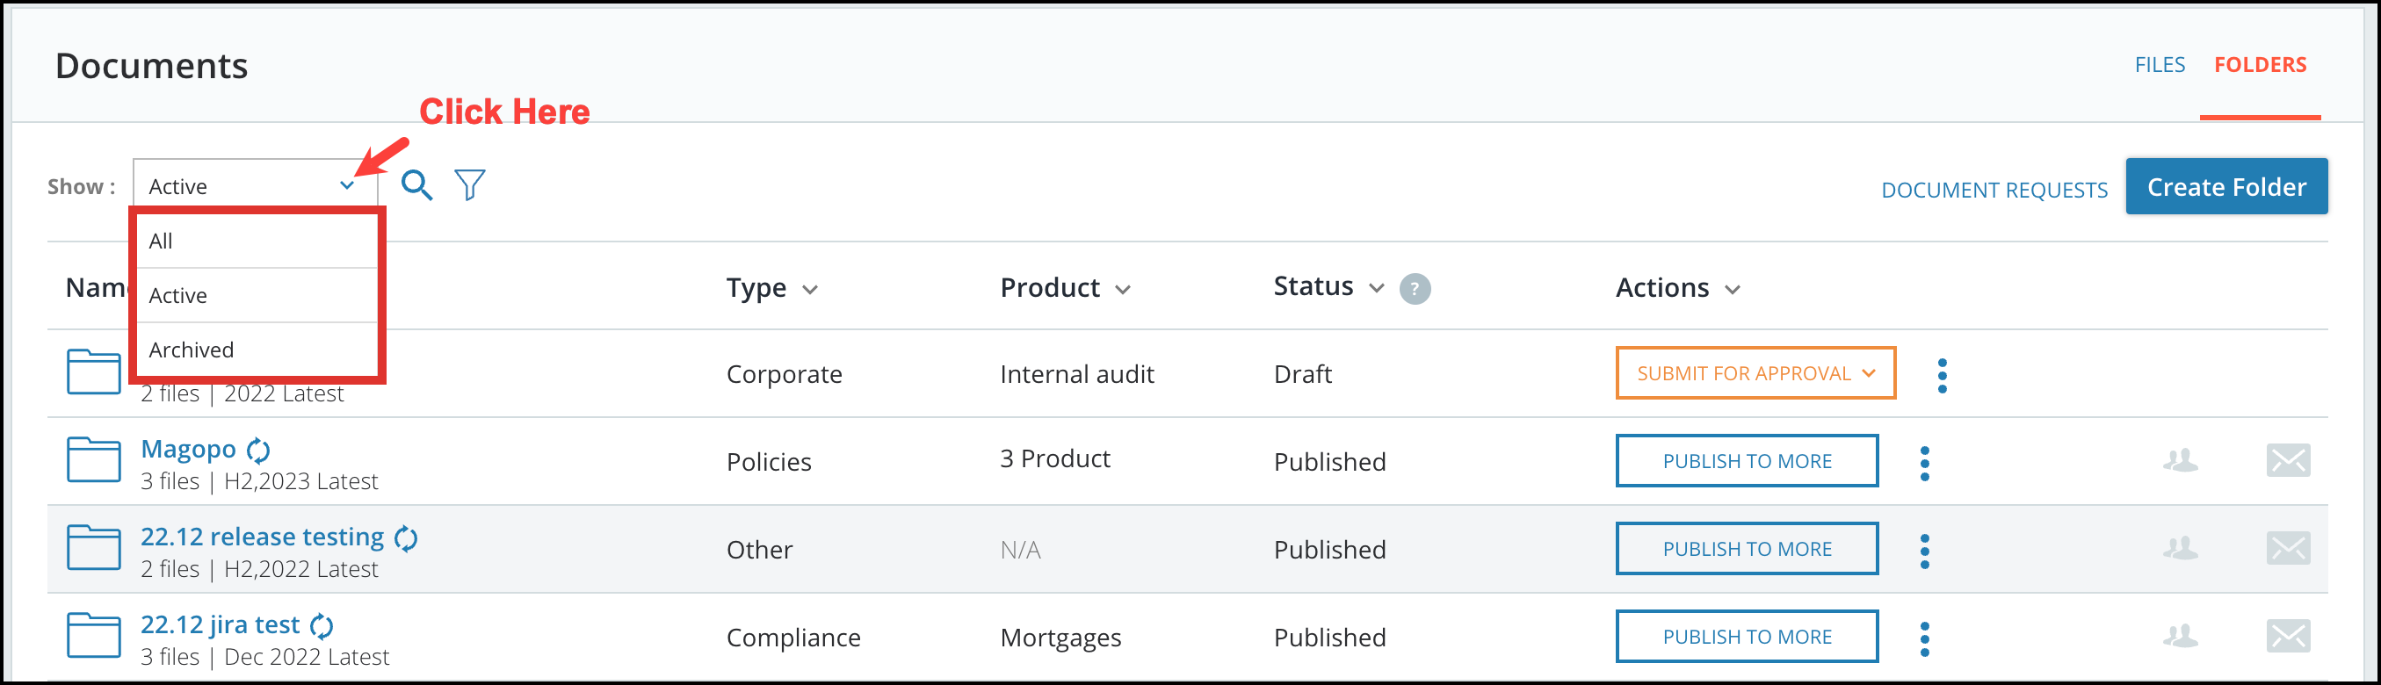
Task: Click '2 files | H2,2022 Latest' text
Action: pyautogui.click(x=259, y=568)
